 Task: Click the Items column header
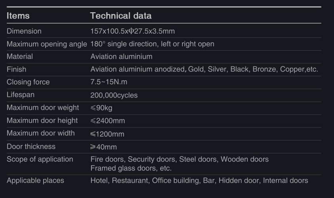click(18, 16)
